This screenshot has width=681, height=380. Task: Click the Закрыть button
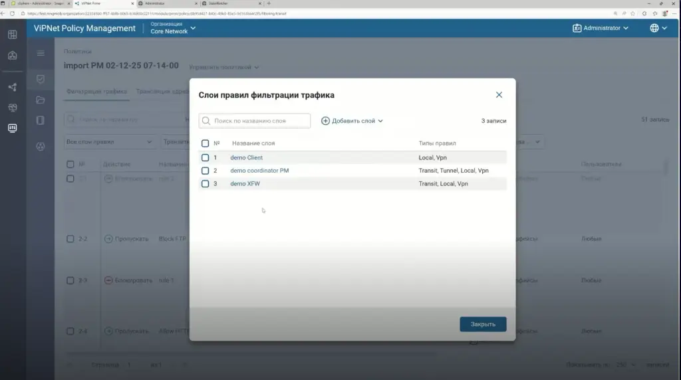click(x=483, y=324)
